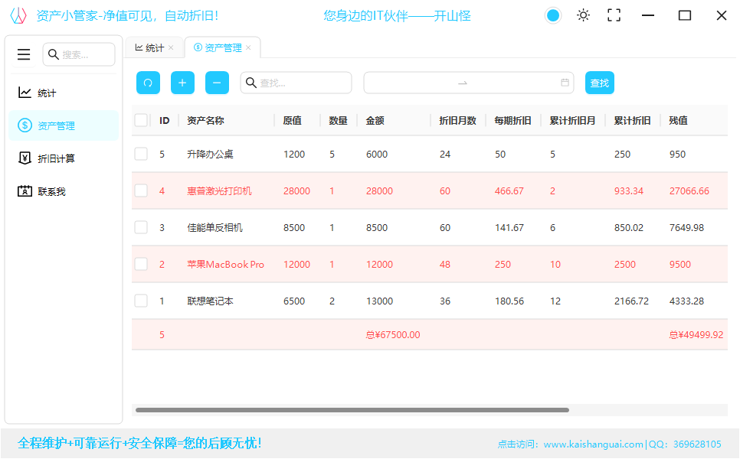The width and height of the screenshot is (740, 459).
Task: Click the 总¥67500.00 total amount cell
Action: point(393,334)
